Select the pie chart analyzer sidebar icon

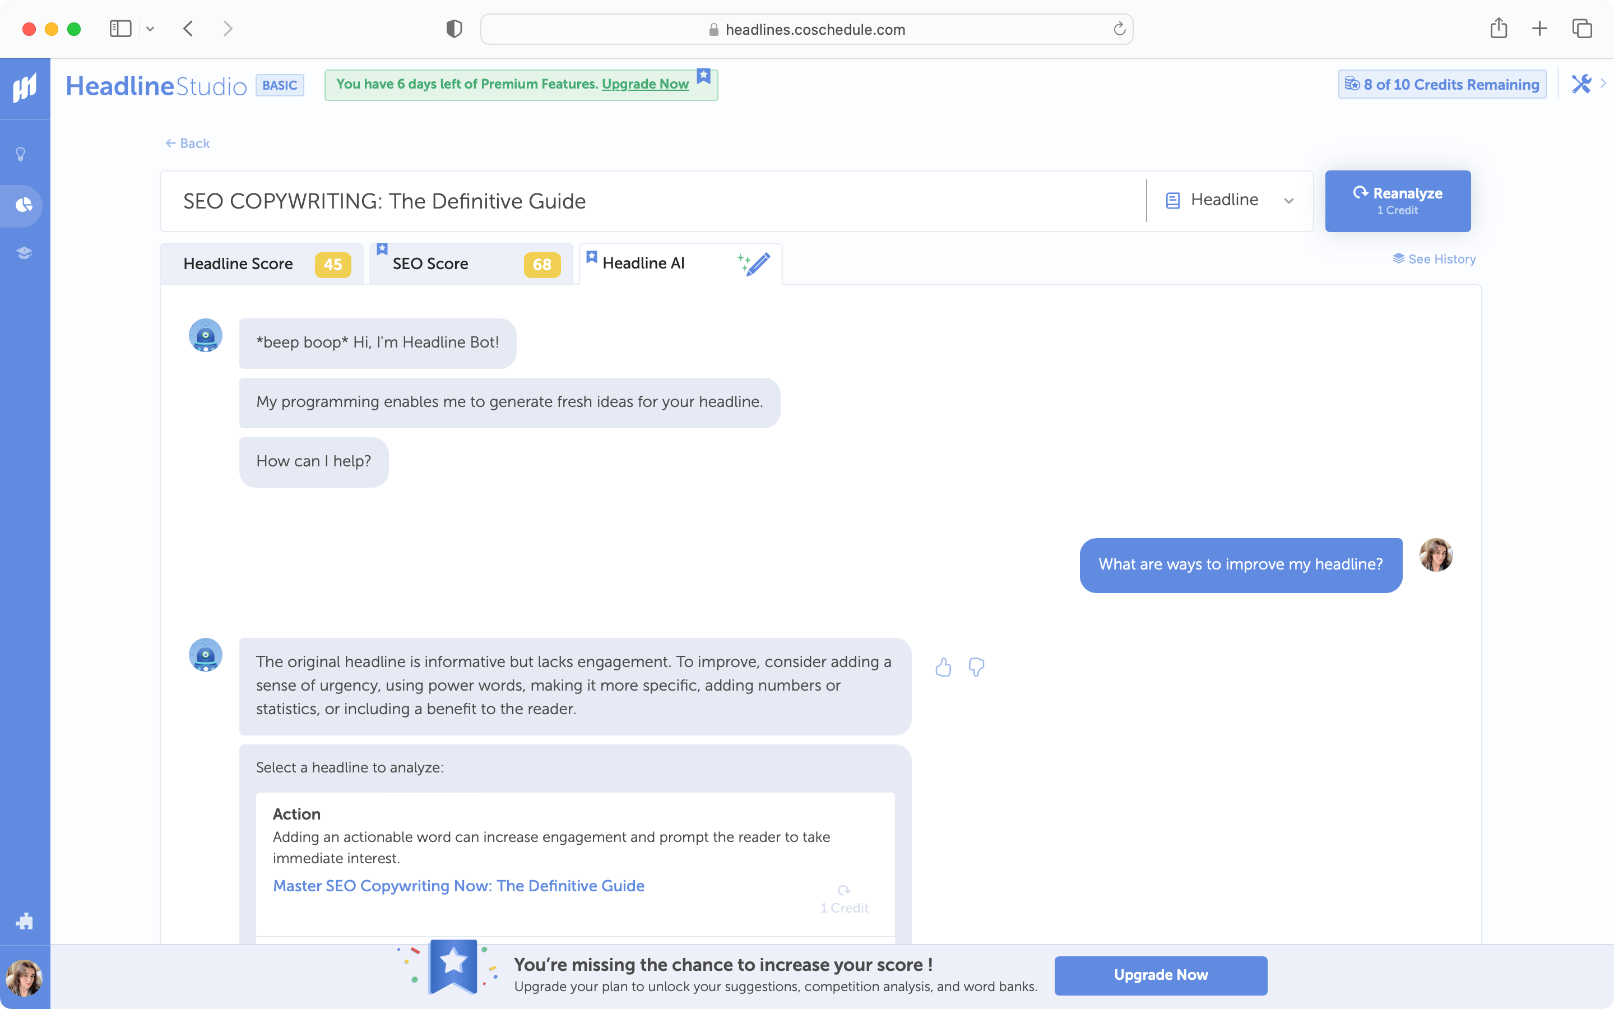(x=24, y=205)
